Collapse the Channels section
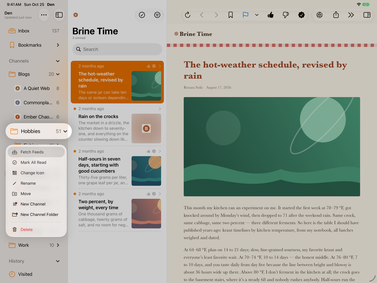 click(58, 61)
